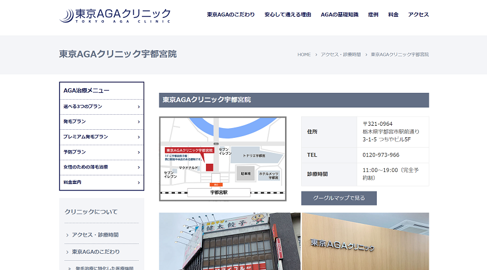Click アクセス in the top navigation
This screenshot has width=487, height=270.
pyautogui.click(x=418, y=14)
